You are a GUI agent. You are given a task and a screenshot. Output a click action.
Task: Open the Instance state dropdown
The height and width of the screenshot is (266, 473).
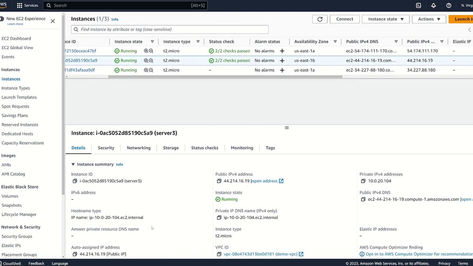pos(386,19)
